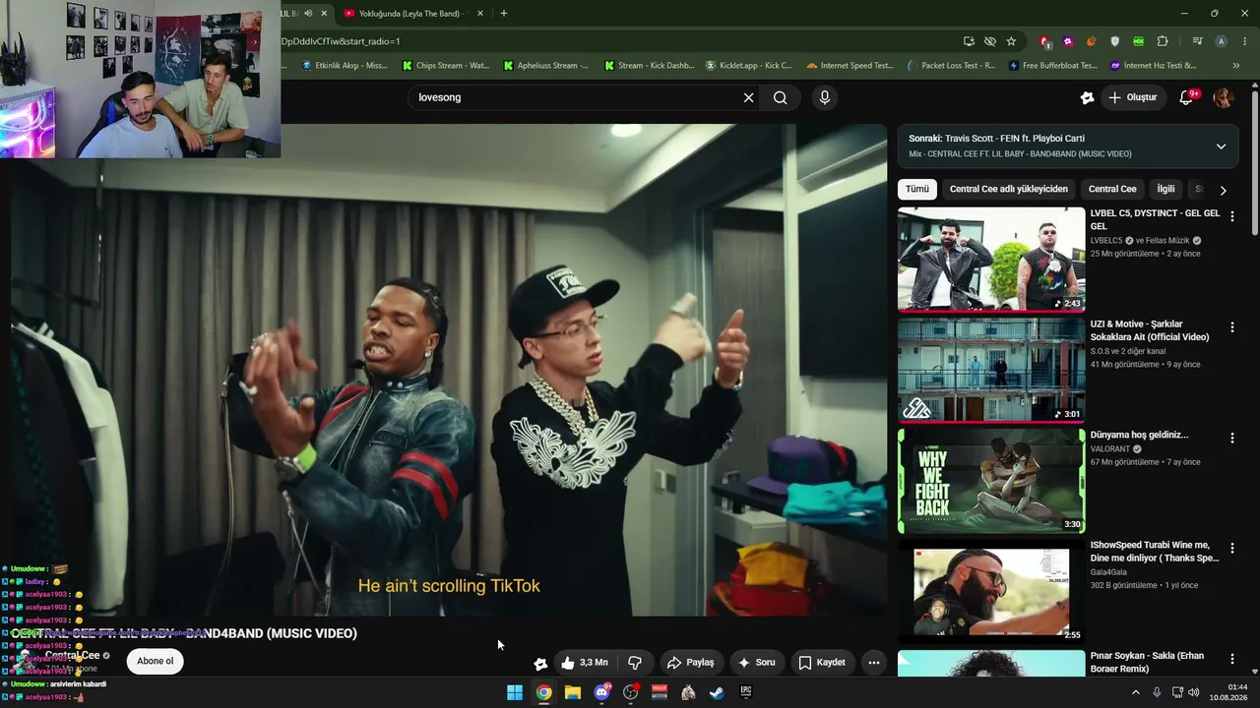Open options for UZI & Motive video

click(1231, 327)
